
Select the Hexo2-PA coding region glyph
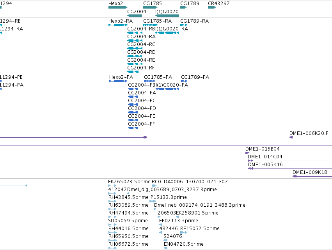click(118, 81)
